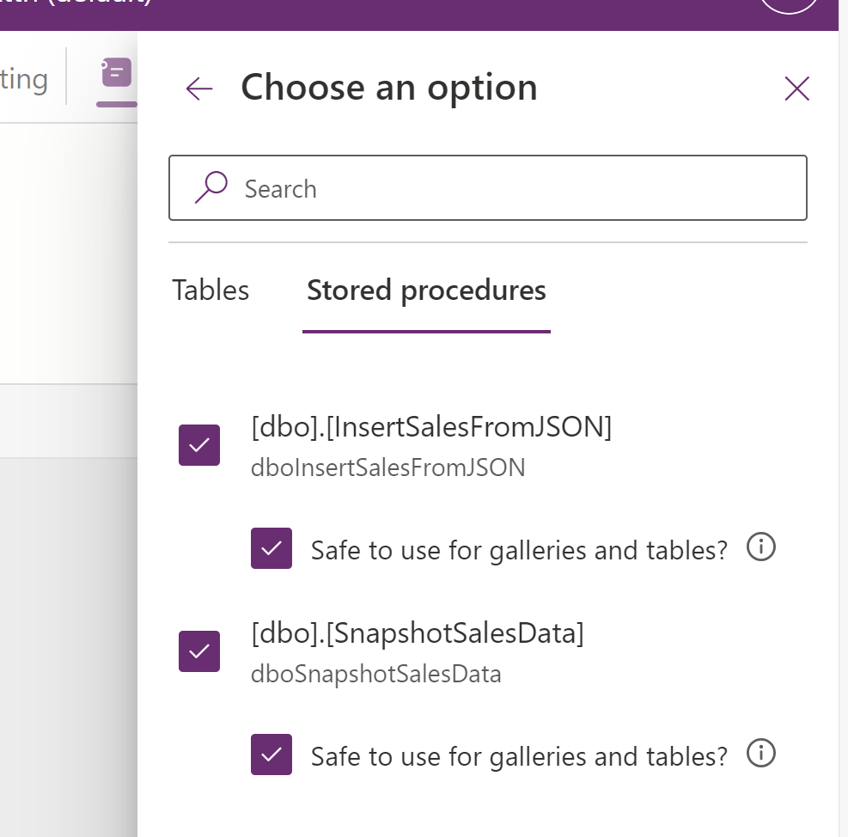
Task: Disable safe for galleries under InsertSalesFromJSON
Action: click(x=271, y=548)
